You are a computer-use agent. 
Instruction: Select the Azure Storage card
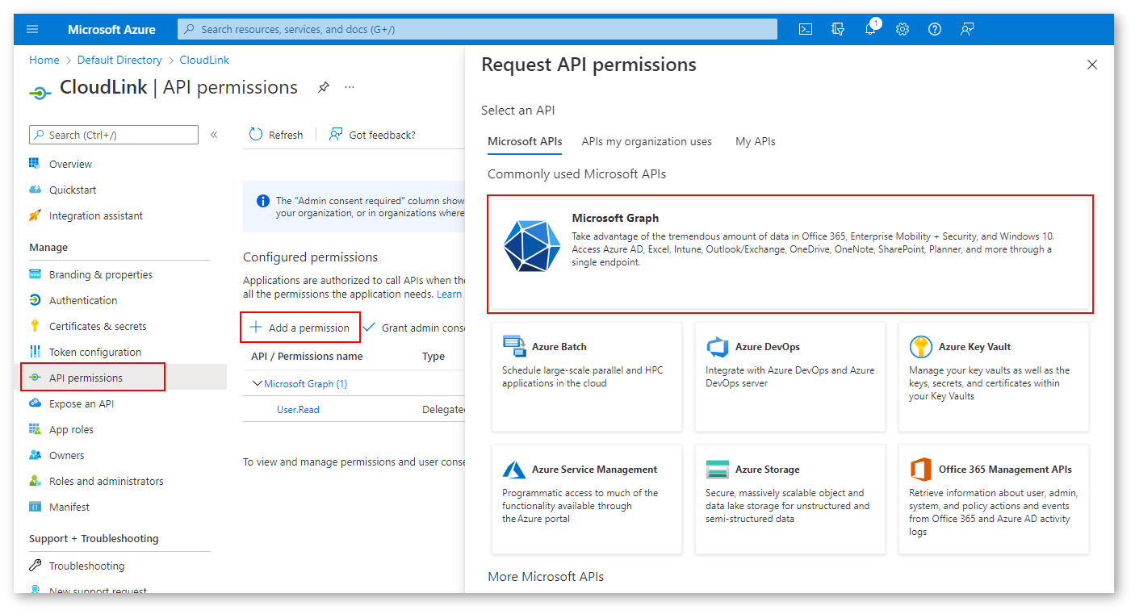(x=790, y=499)
